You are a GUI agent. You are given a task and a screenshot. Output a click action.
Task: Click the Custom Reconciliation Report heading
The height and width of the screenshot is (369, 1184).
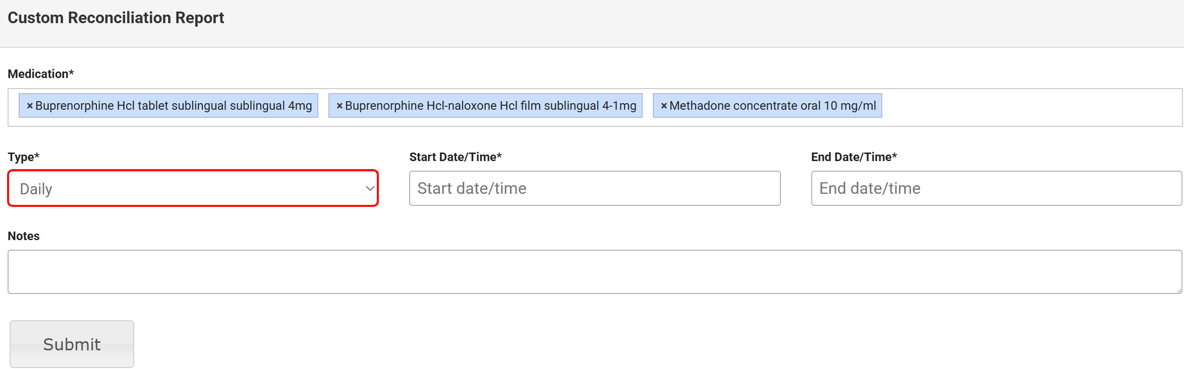point(116,18)
